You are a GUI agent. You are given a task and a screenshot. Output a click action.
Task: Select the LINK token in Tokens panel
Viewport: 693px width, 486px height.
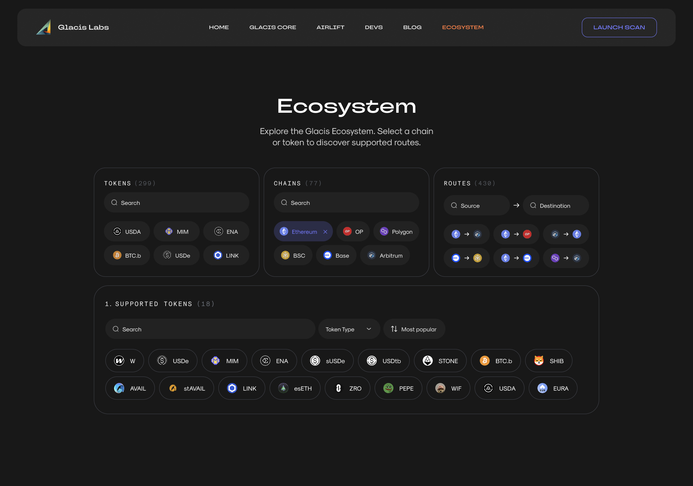(226, 255)
